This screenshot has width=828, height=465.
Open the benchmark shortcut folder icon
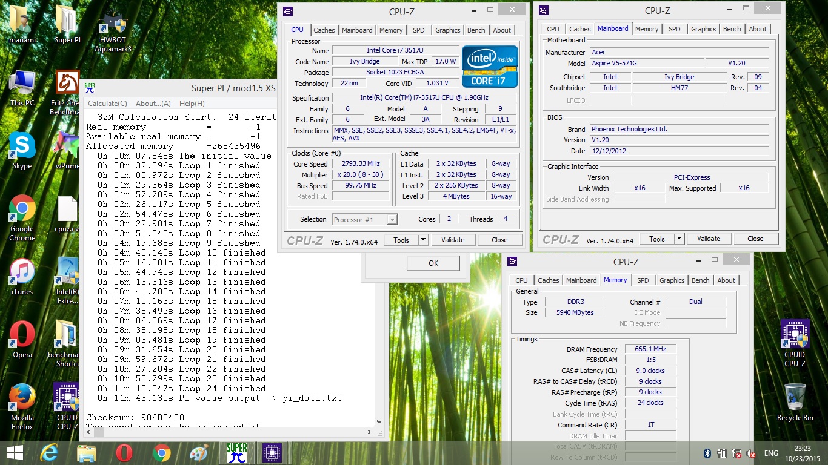point(64,343)
